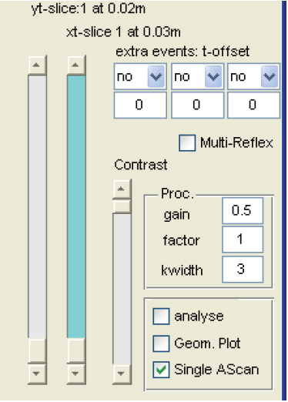
Task: Click the xt-slice scrollbar down arrow
Action: [76, 374]
